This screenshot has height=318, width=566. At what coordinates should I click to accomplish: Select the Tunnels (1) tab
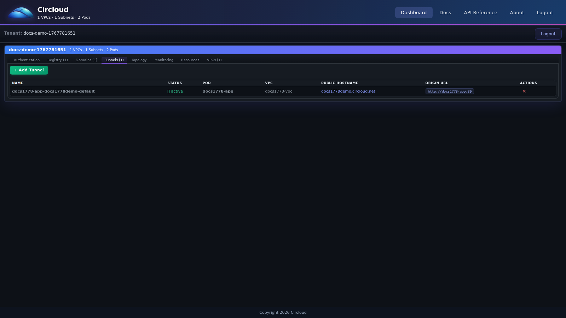coord(114,60)
